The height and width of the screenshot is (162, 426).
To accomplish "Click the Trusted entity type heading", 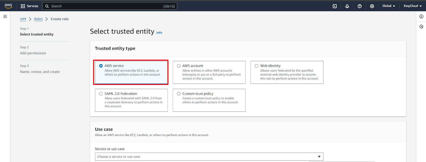I will (x=115, y=48).
